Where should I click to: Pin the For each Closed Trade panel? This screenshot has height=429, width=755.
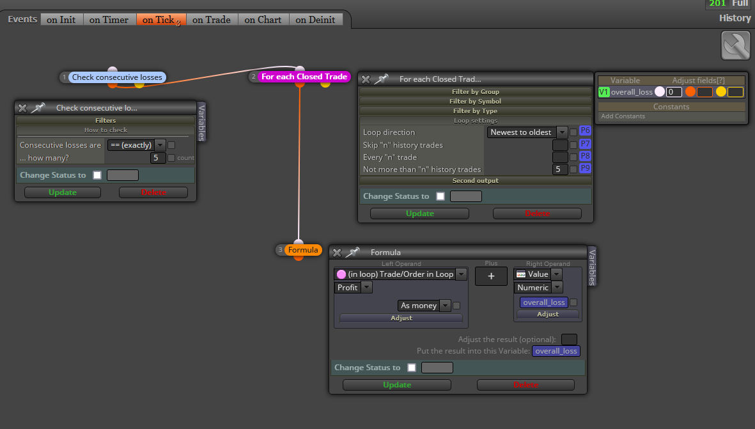click(382, 79)
